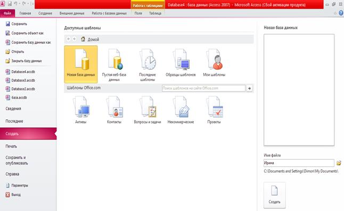Click the quick access redo icon
344x211 pixels.
pyautogui.click(x=24, y=4)
